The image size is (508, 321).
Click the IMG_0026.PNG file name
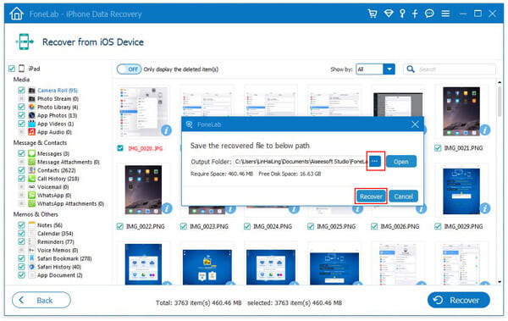[x=400, y=226]
